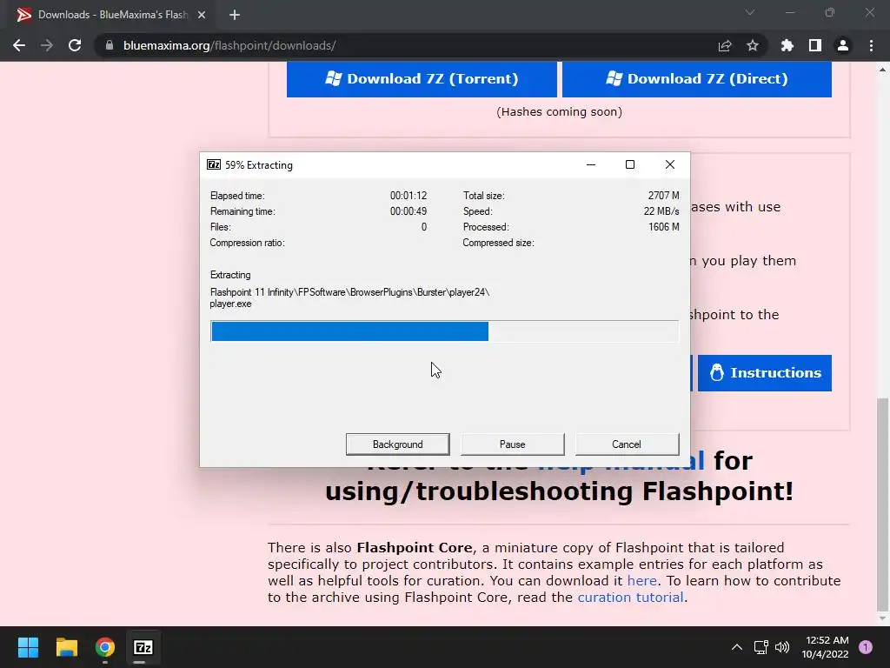Open the 'here' Flashpoint Core download link
The width and height of the screenshot is (890, 668).
(x=642, y=580)
